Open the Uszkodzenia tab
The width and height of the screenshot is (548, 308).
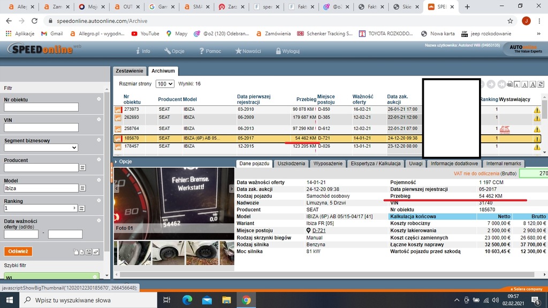[x=292, y=164]
